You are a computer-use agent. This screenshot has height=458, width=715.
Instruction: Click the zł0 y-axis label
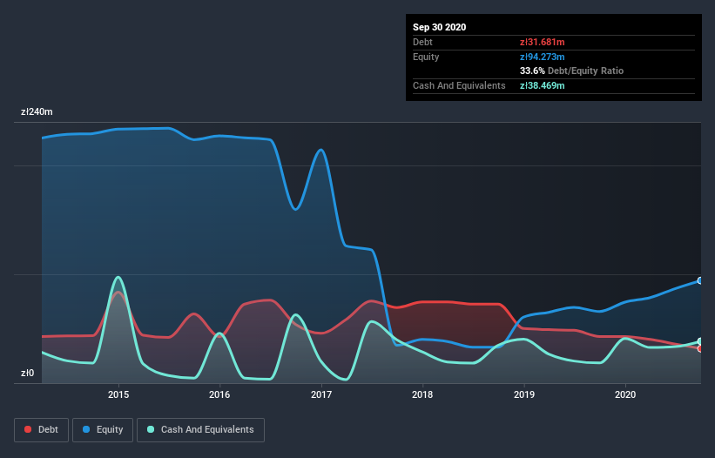click(27, 373)
